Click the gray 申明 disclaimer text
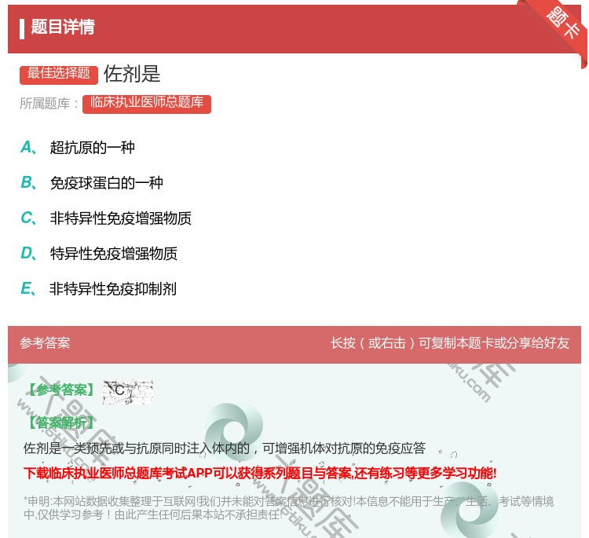Image resolution: width=589 pixels, height=538 pixels. click(288, 507)
